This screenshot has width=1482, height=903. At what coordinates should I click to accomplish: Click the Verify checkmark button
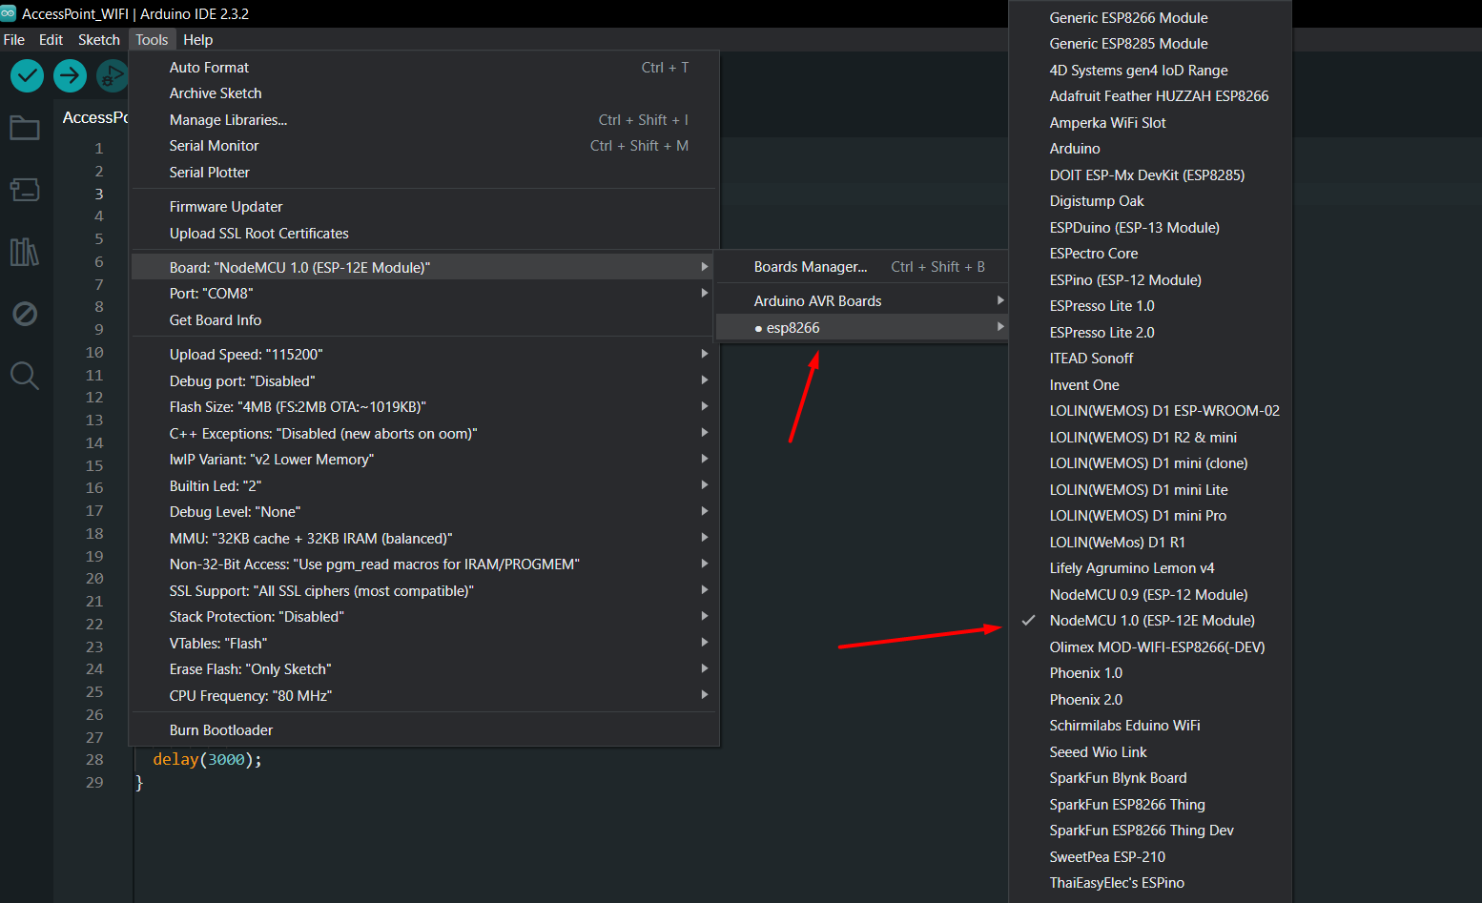27,75
